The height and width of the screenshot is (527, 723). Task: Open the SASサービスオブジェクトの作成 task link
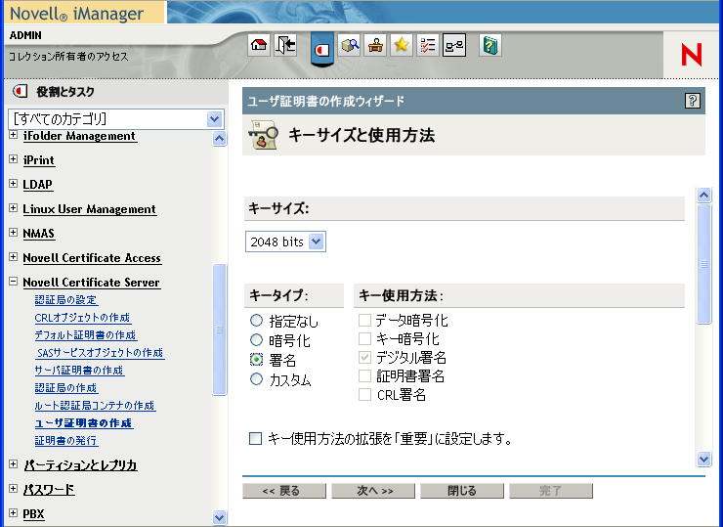click(100, 353)
